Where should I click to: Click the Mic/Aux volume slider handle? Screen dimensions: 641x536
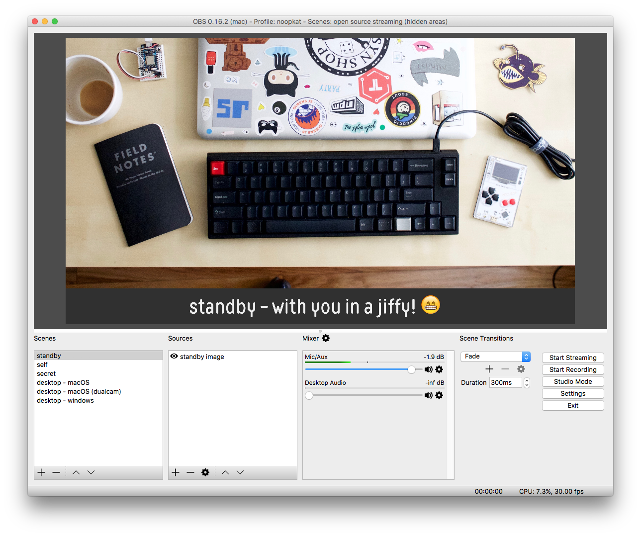coord(411,369)
